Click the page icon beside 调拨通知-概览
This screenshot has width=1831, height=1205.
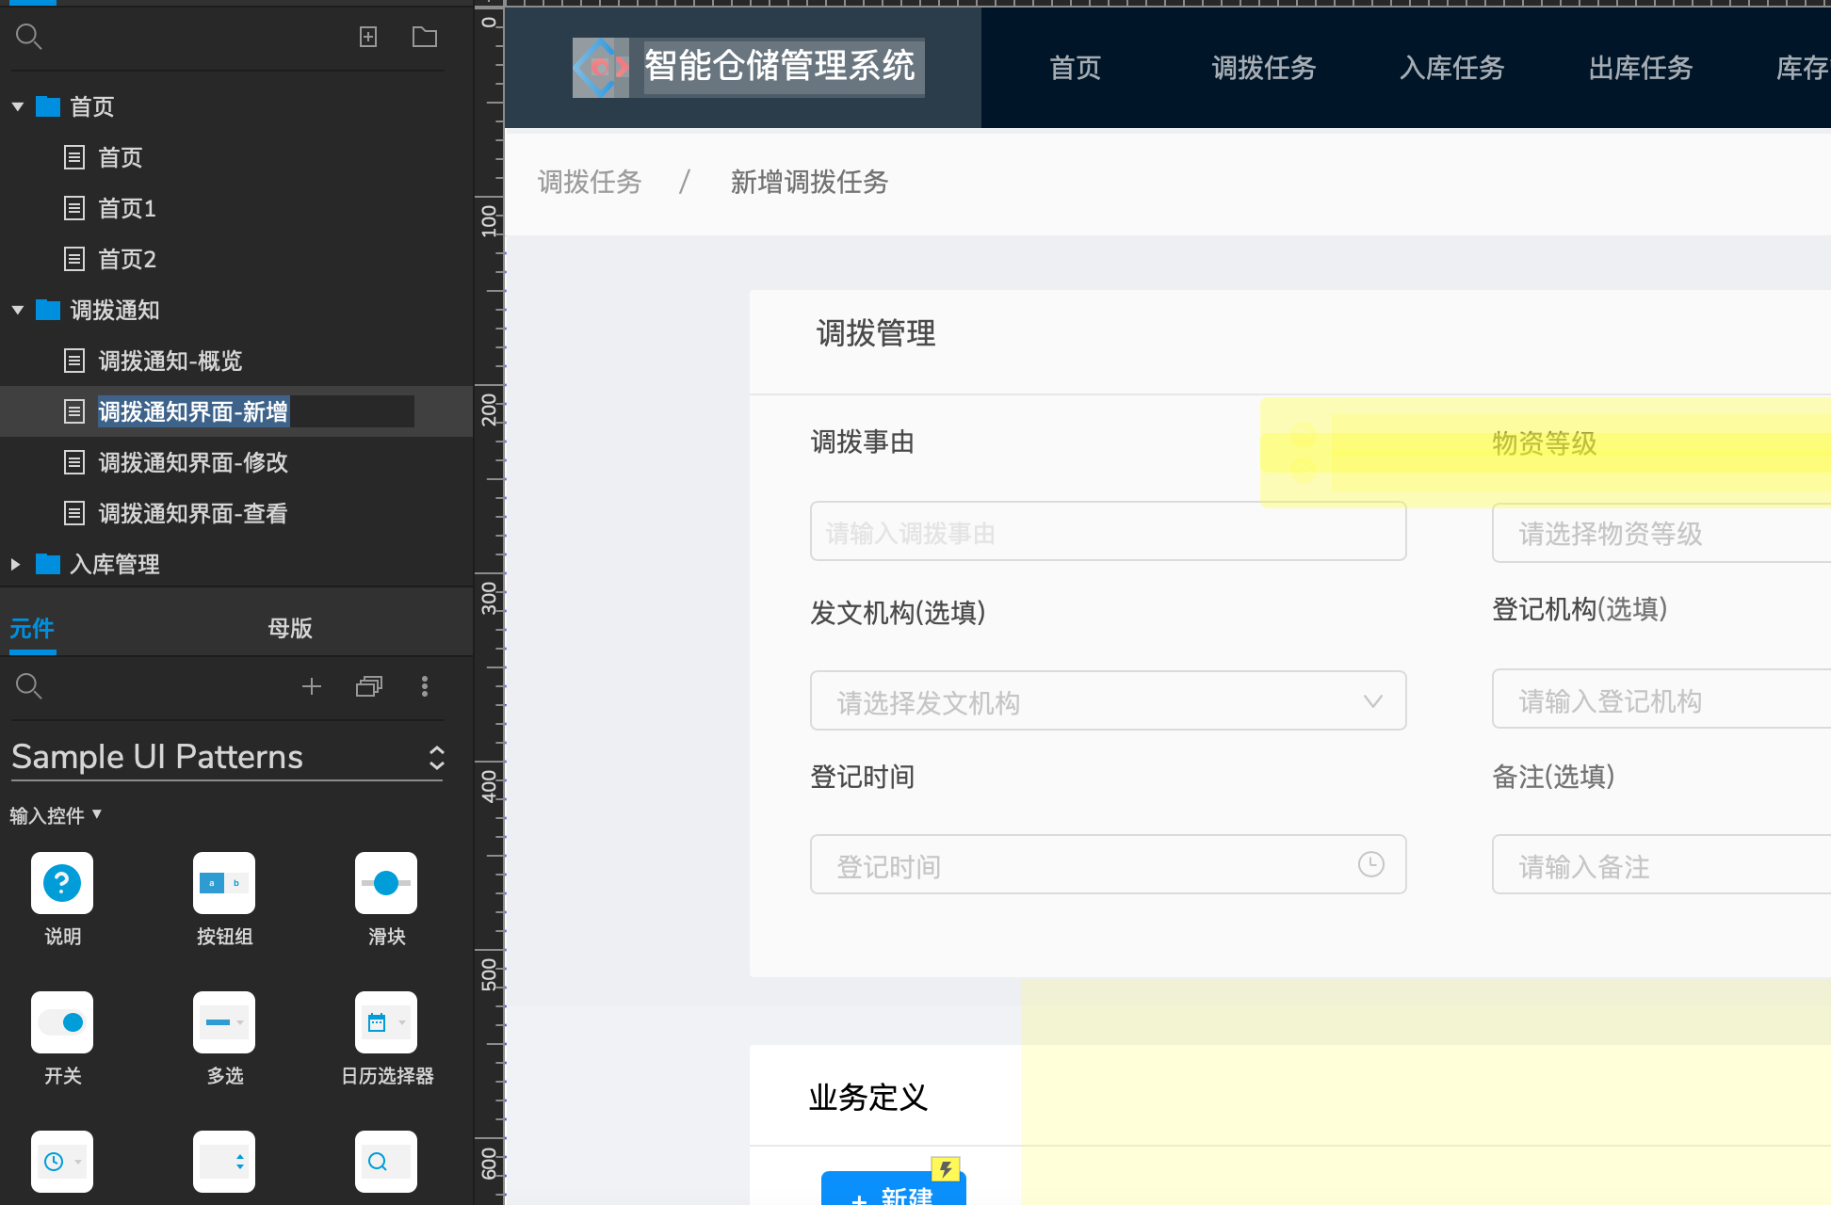pyautogui.click(x=74, y=361)
